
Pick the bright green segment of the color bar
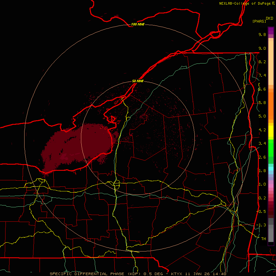click(x=271, y=148)
